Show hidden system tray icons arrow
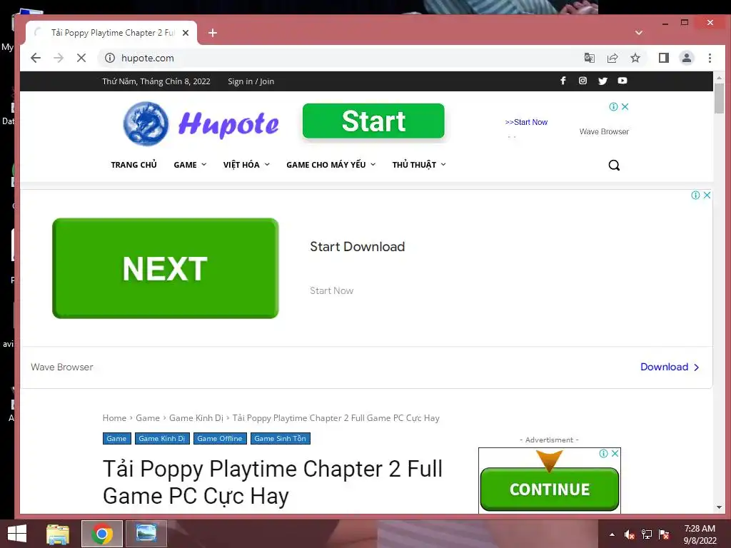 (x=612, y=534)
